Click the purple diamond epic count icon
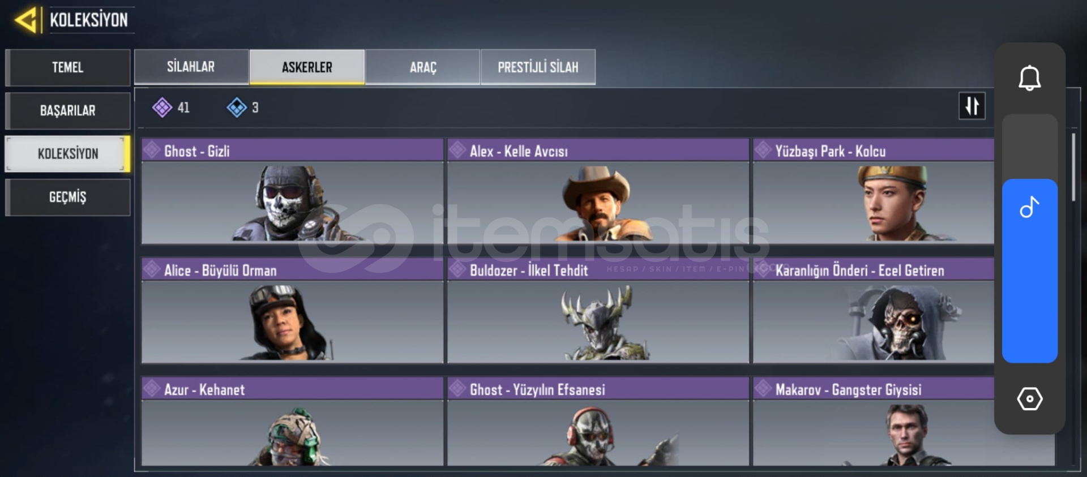Image resolution: width=1087 pixels, height=477 pixels. (162, 107)
